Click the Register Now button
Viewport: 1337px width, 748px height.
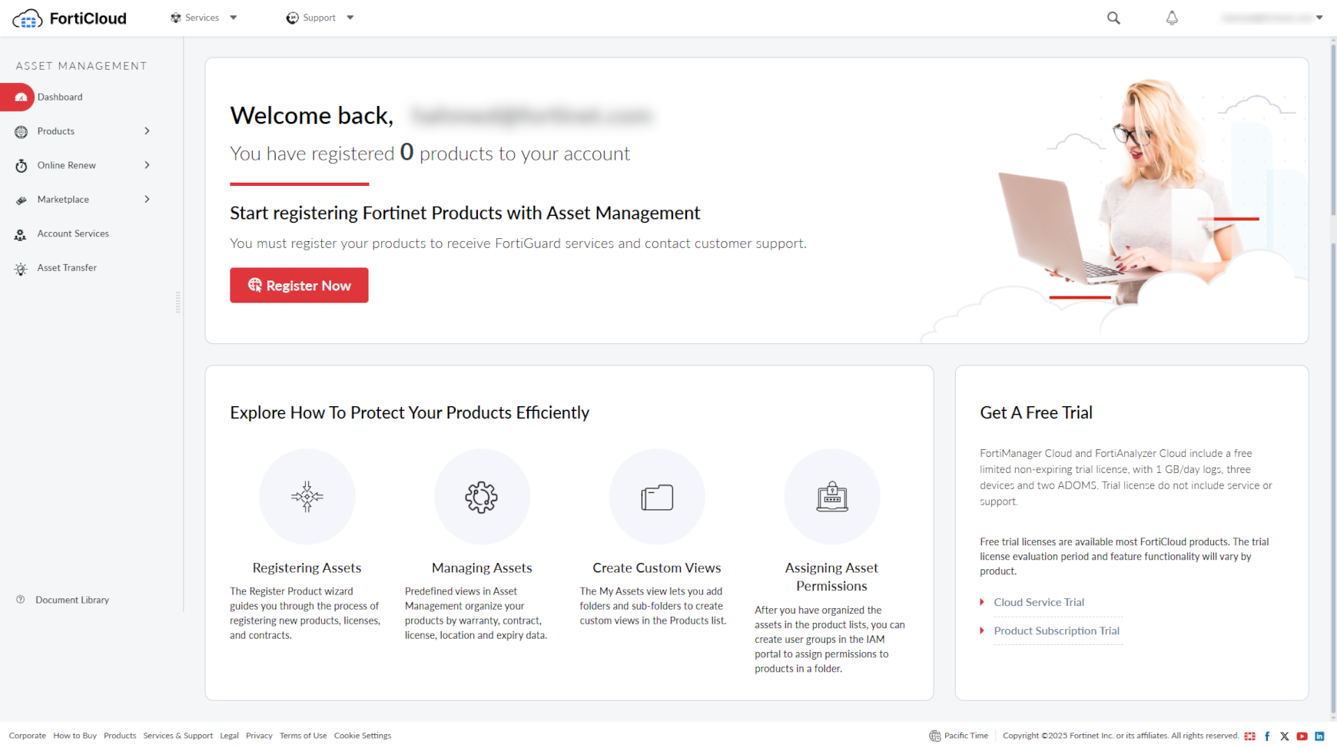point(299,286)
